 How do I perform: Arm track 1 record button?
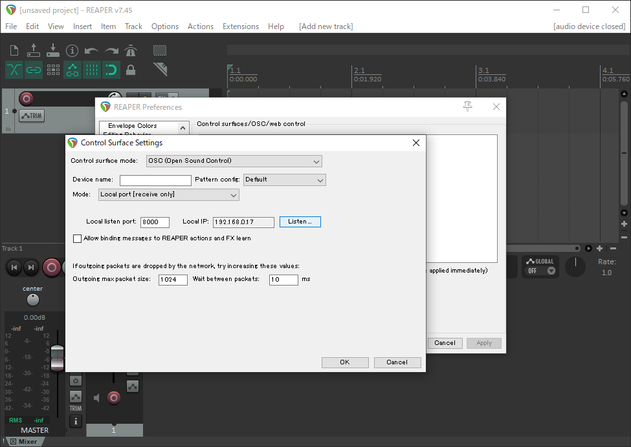pos(26,99)
